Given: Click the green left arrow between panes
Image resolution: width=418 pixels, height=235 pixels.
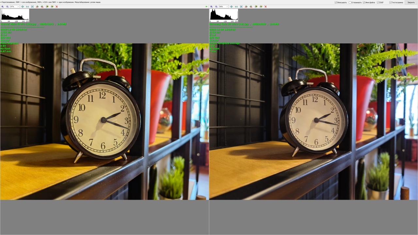Looking at the screenshot, I should [206, 7].
